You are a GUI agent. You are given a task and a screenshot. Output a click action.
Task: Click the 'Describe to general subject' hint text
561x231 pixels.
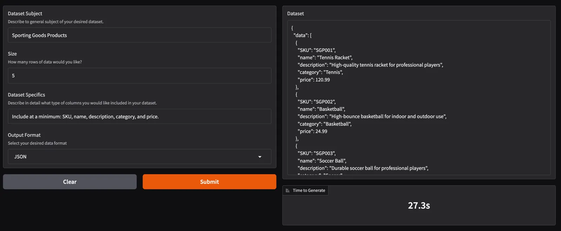pyautogui.click(x=56, y=21)
